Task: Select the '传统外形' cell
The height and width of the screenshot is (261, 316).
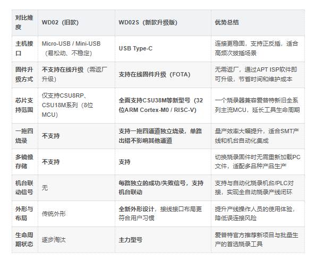Action: pos(76,214)
